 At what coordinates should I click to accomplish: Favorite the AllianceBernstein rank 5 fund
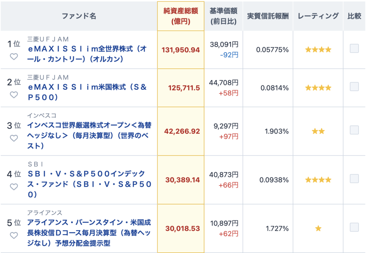point(14,235)
